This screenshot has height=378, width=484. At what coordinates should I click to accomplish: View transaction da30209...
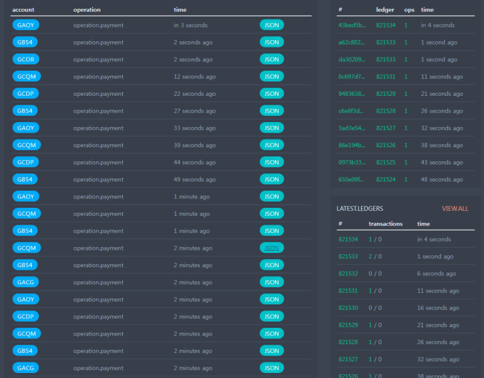click(x=352, y=59)
